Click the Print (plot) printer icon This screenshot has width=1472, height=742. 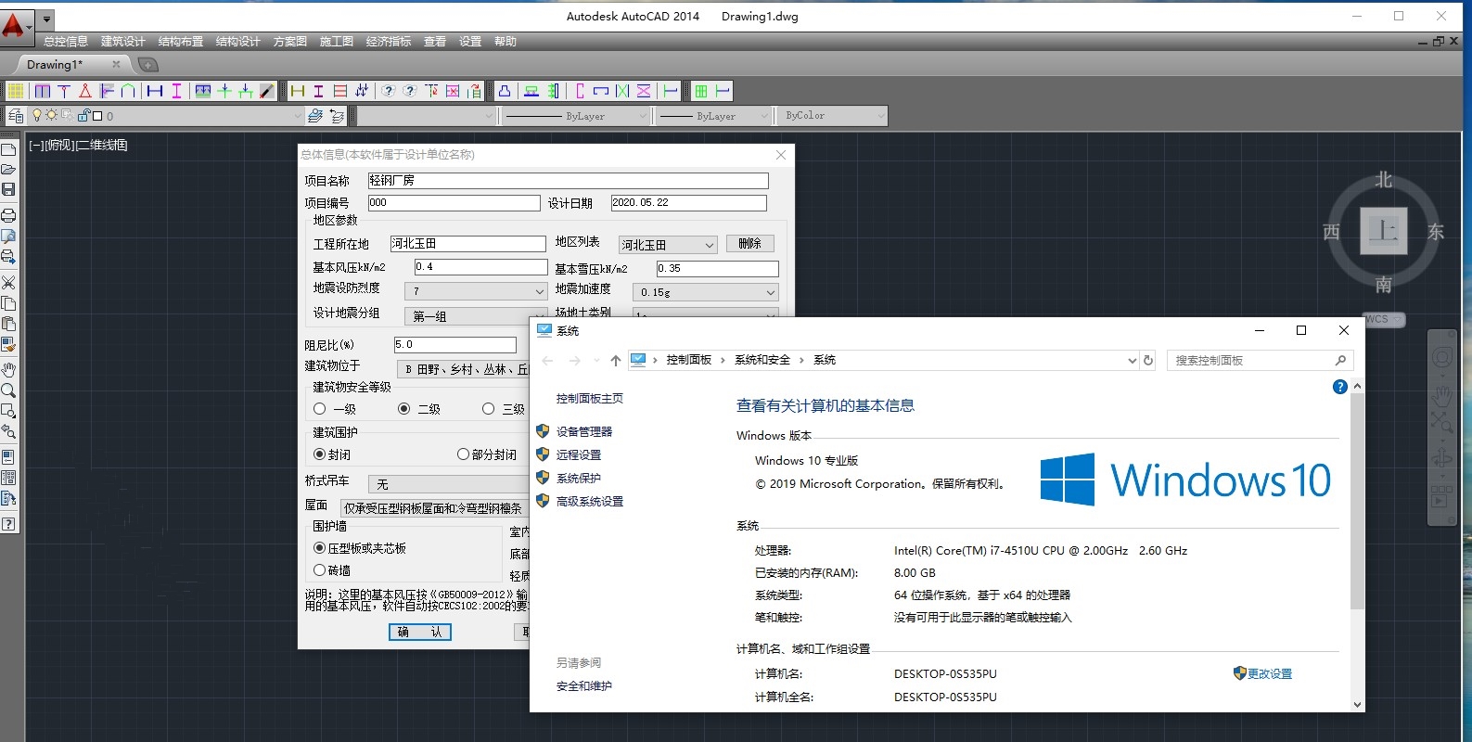(8, 215)
